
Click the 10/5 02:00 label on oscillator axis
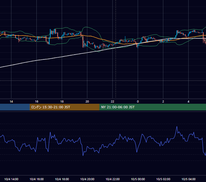[x=163, y=179]
